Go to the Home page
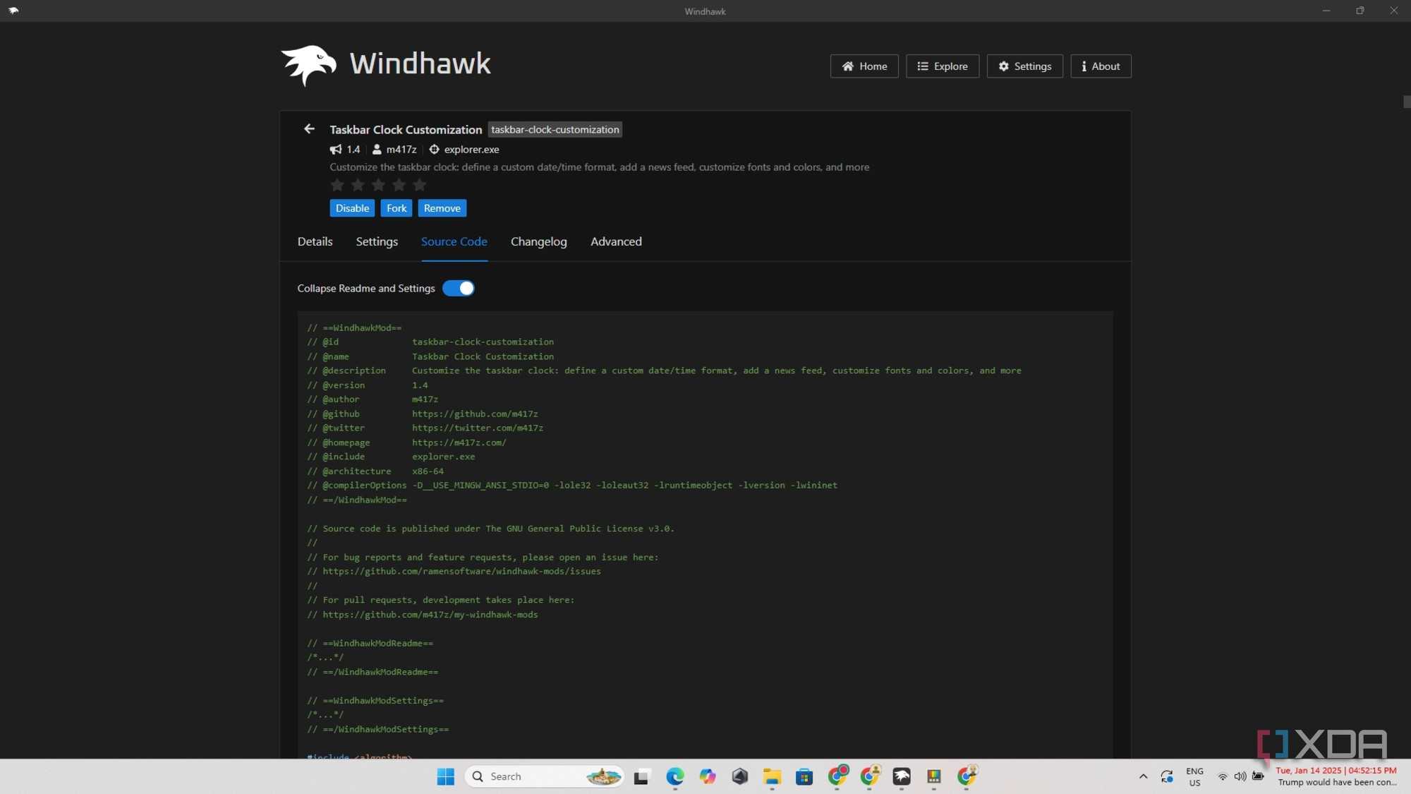 click(x=864, y=66)
